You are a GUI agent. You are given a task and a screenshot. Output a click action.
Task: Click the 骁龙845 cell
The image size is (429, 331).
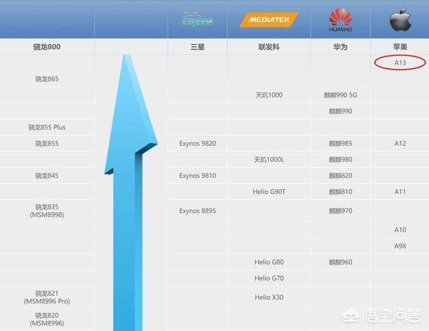pyautogui.click(x=47, y=176)
